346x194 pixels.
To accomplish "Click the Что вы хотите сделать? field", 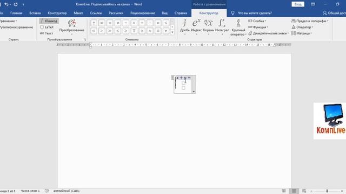I will [x=255, y=13].
